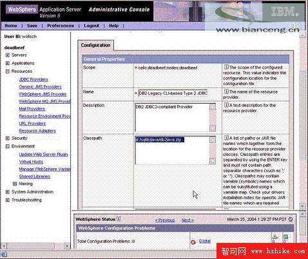Click the Classpath help info icon
The width and height of the screenshot is (308, 259).
click(226, 138)
